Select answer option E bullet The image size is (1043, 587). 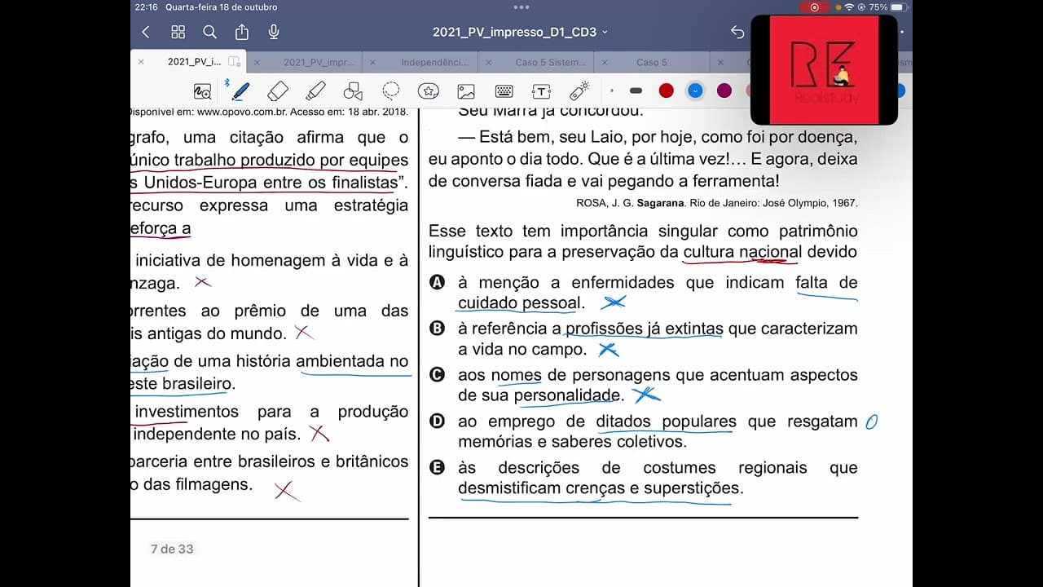click(437, 468)
